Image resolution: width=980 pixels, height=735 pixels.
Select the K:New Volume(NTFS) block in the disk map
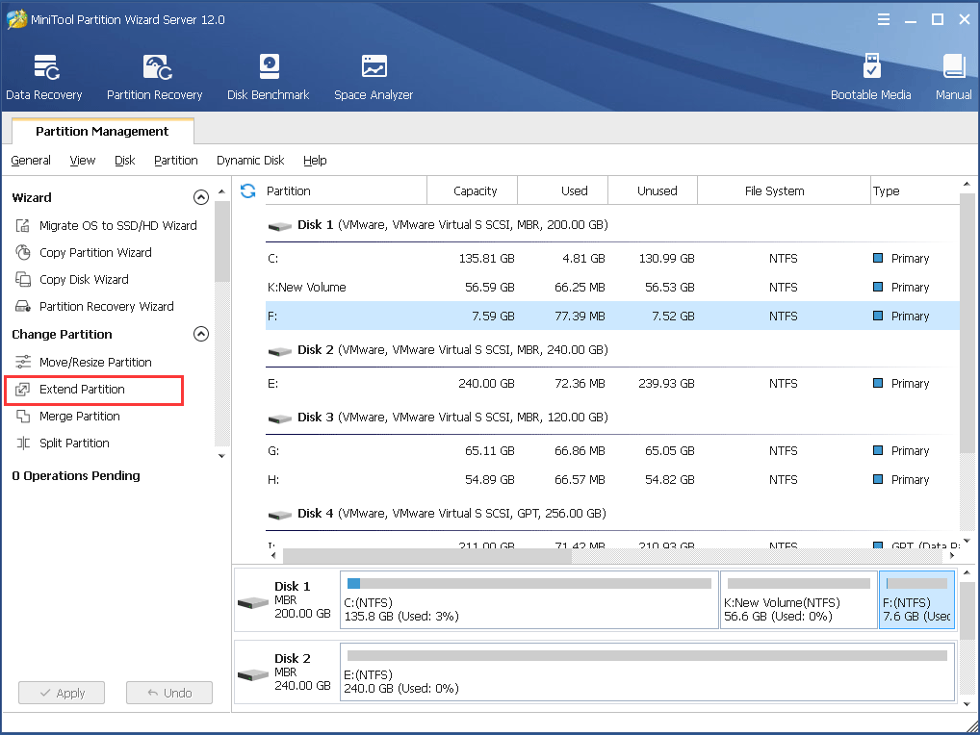[x=799, y=599]
